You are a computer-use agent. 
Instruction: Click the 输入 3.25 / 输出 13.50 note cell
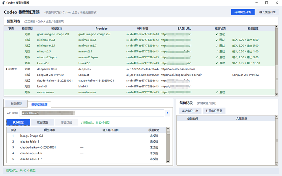(246, 63)
